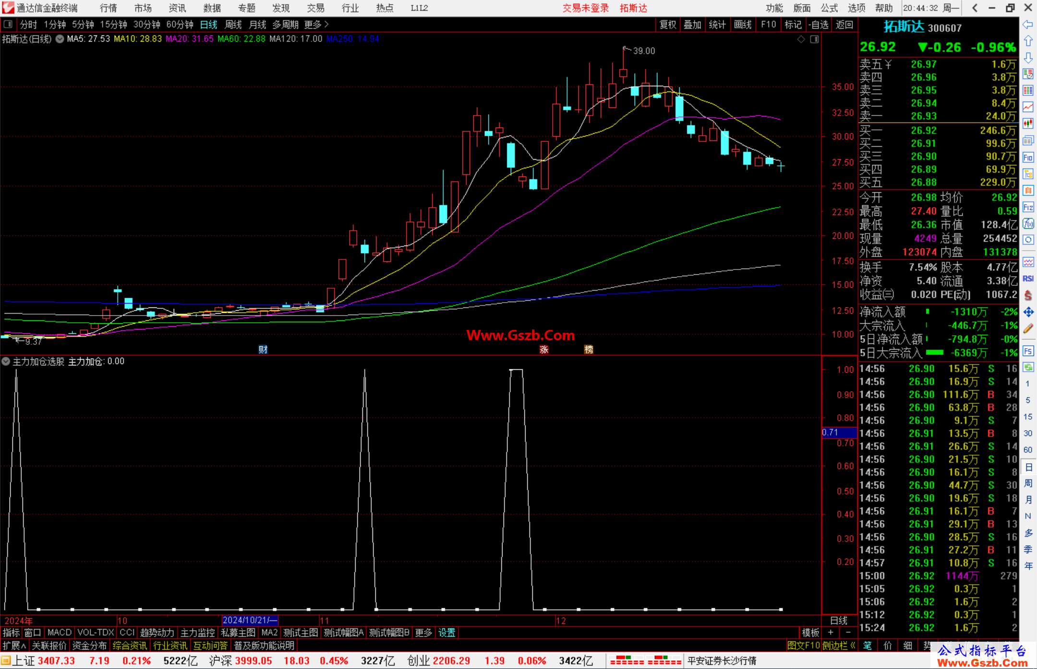1037x669 pixels.
Task: Select the 日 daily period in sidebar
Action: click(x=1028, y=467)
